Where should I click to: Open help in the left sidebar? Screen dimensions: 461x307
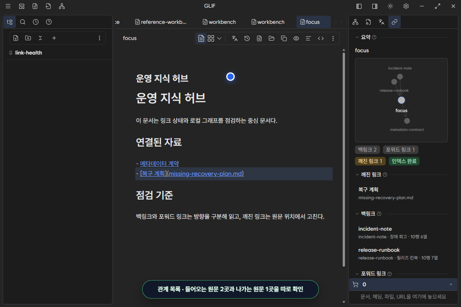(49, 22)
